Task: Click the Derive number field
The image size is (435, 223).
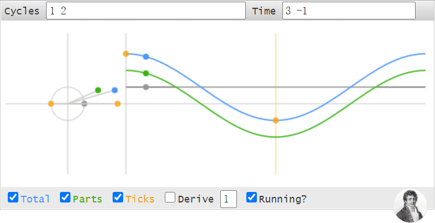Action: coord(229,199)
